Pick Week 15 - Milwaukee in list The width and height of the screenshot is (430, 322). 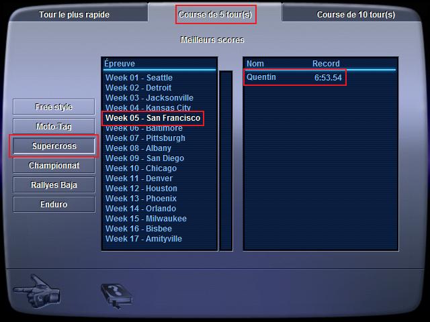click(x=146, y=219)
